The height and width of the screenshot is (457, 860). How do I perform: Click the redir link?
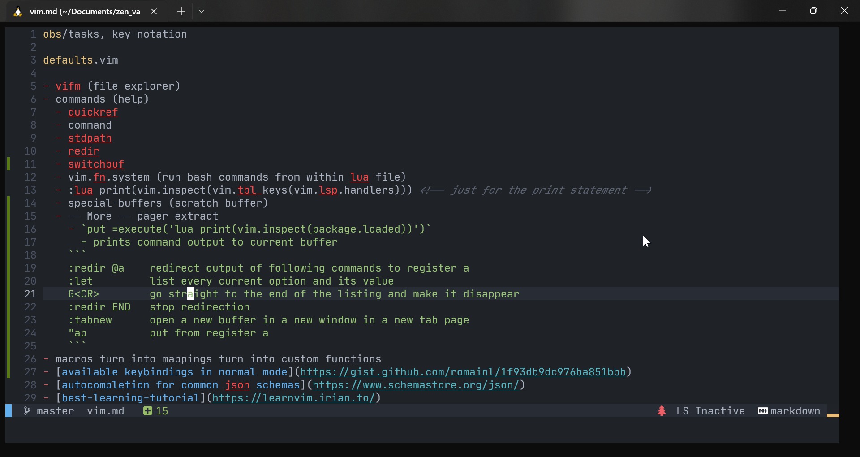(x=83, y=151)
